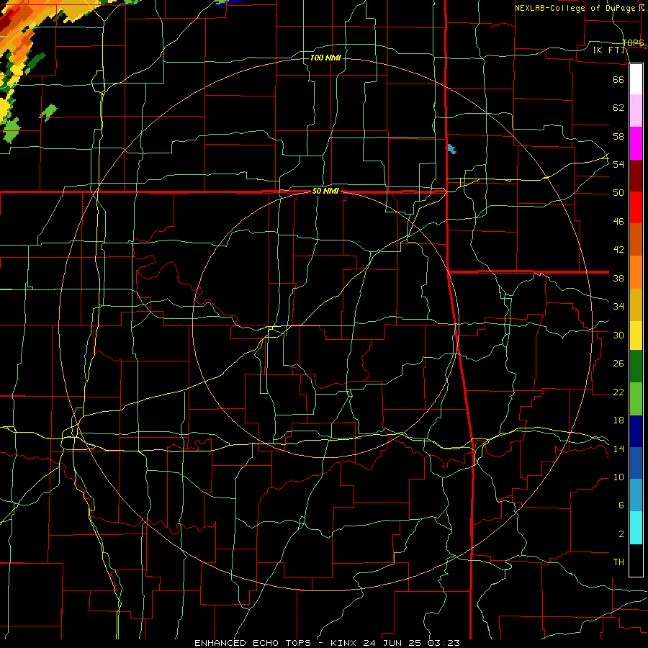Click the legend value "18"

coord(618,420)
